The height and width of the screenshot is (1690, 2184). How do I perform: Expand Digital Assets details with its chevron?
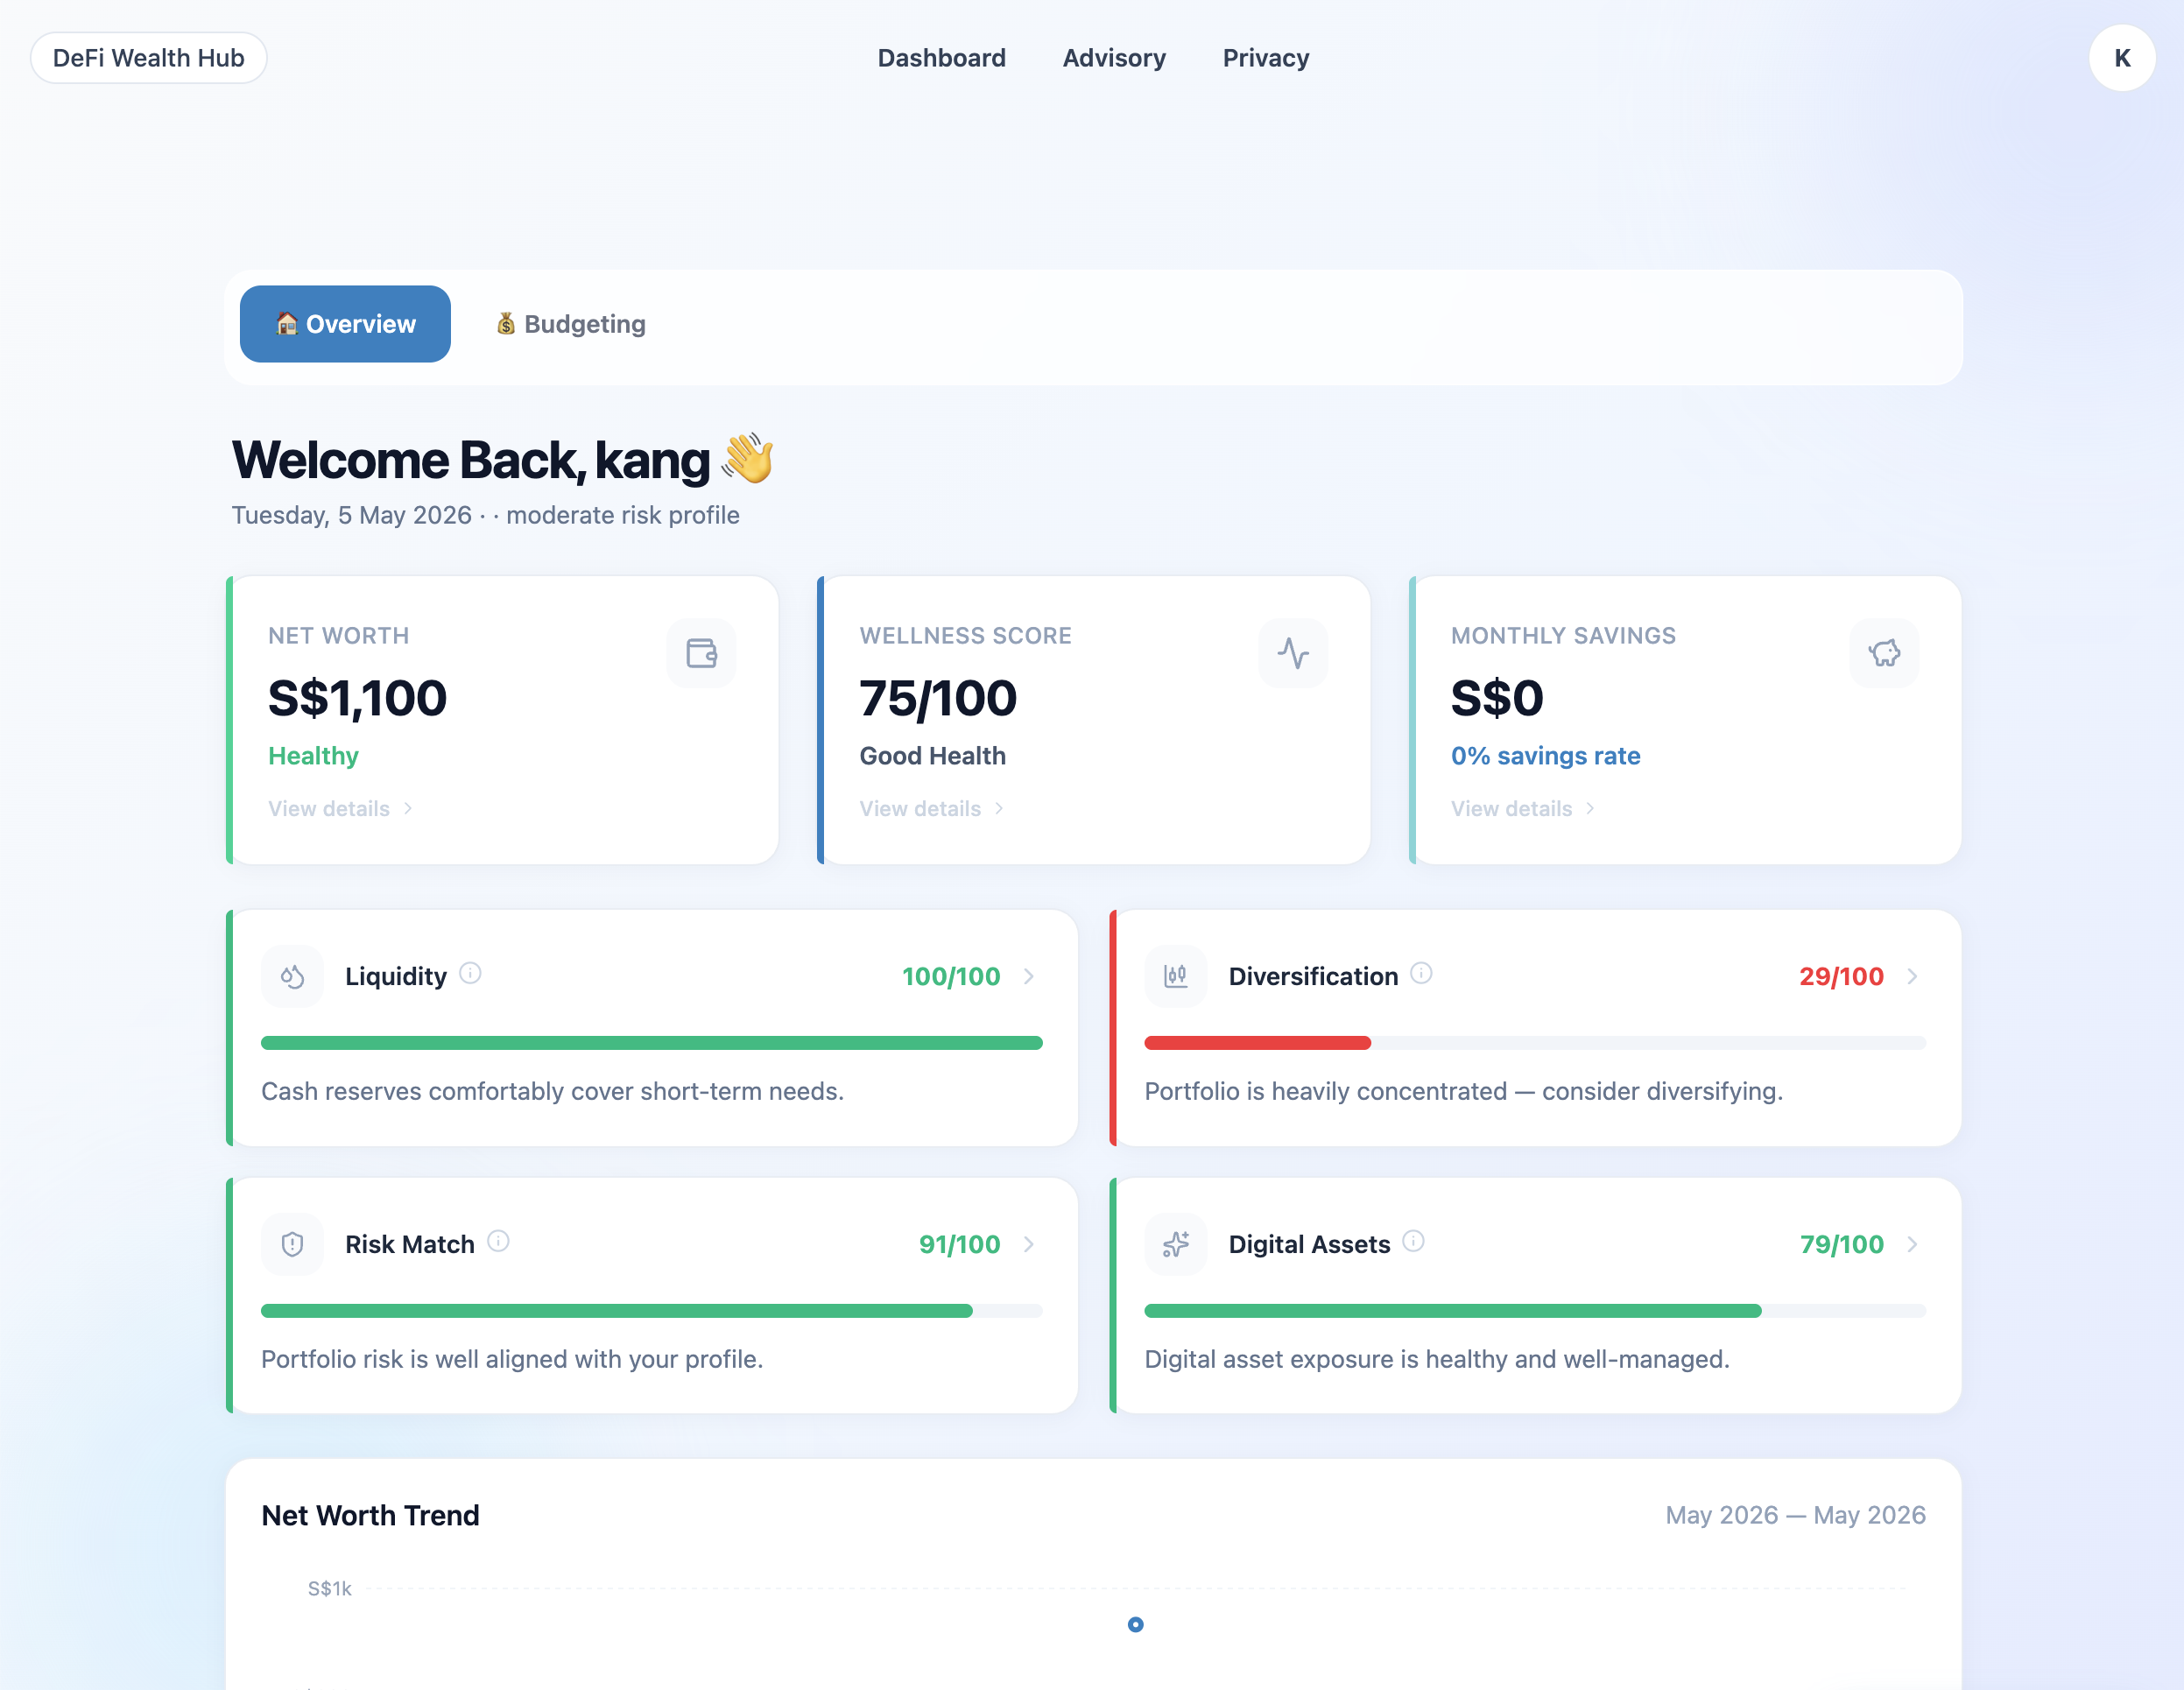pos(1912,1244)
